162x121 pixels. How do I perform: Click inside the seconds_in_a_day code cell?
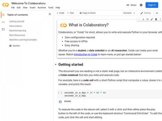110,94
